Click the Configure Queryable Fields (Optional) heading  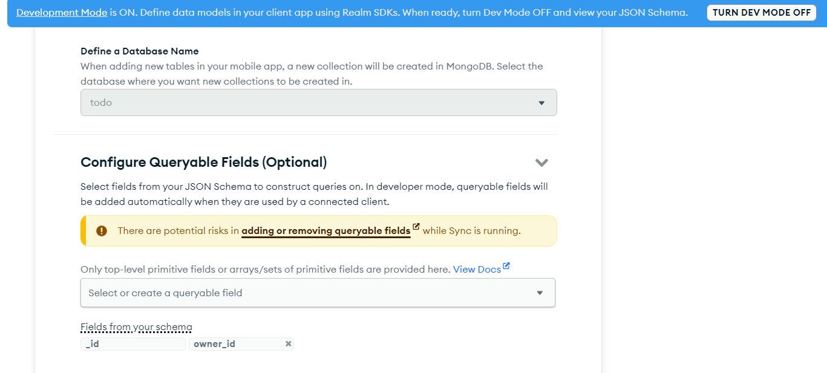pos(203,162)
